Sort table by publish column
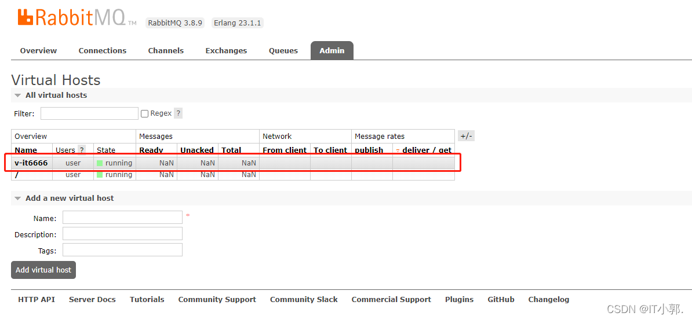Image resolution: width=692 pixels, height=320 pixels. click(369, 150)
